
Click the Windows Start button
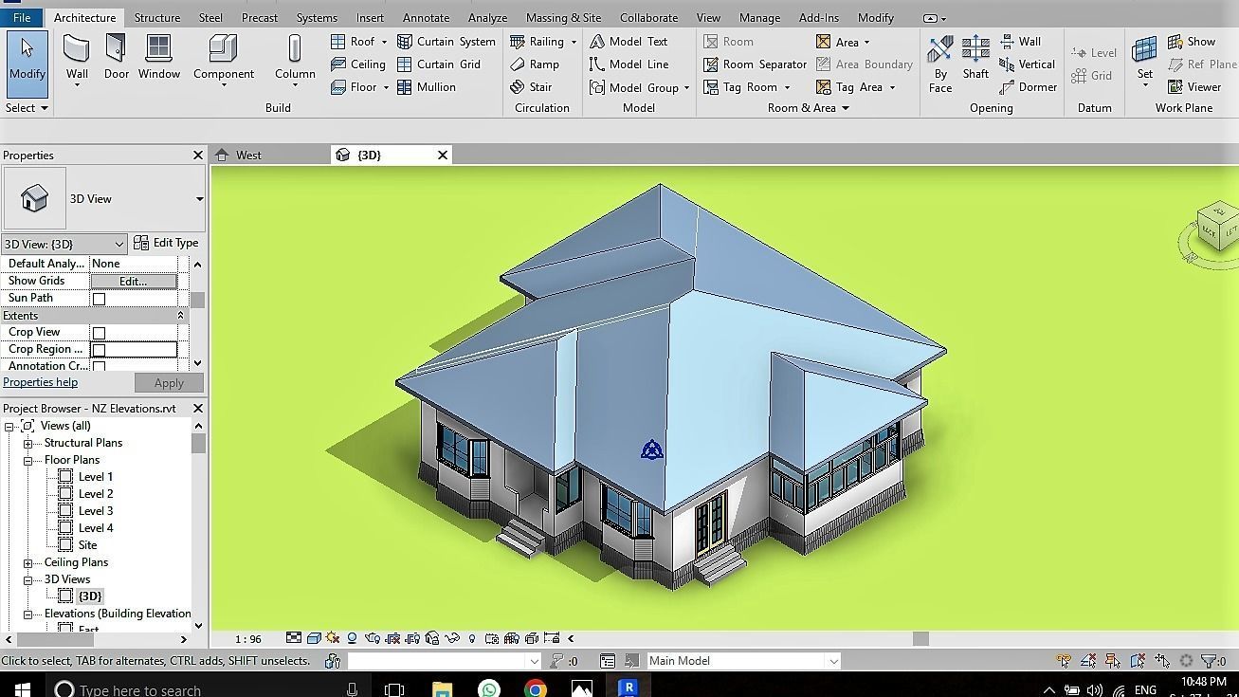(x=22, y=689)
